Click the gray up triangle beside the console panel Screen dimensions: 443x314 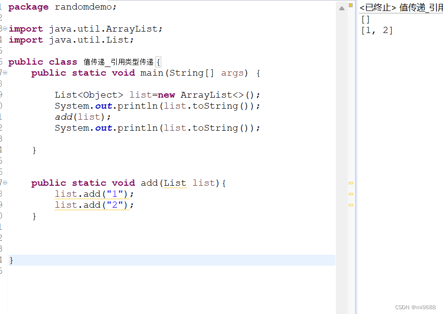[341, 8]
